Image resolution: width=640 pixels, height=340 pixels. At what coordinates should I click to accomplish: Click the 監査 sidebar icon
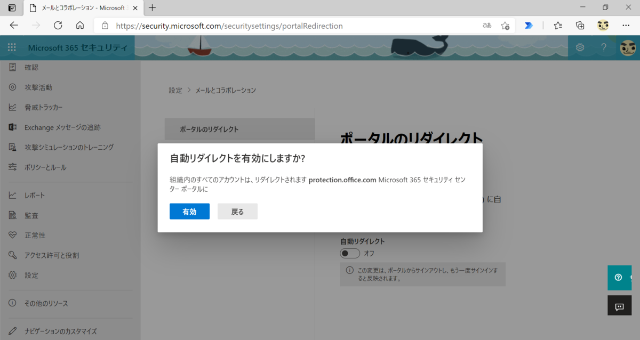[x=12, y=215]
